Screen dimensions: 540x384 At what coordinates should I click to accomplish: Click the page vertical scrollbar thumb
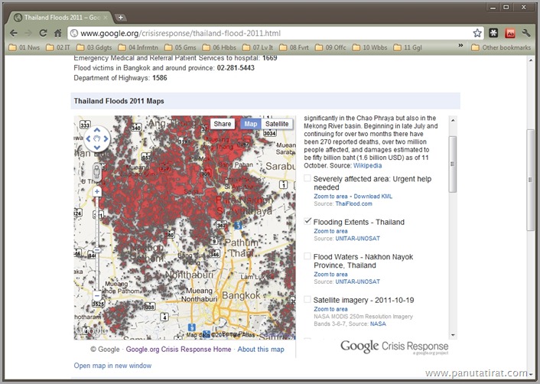531,180
